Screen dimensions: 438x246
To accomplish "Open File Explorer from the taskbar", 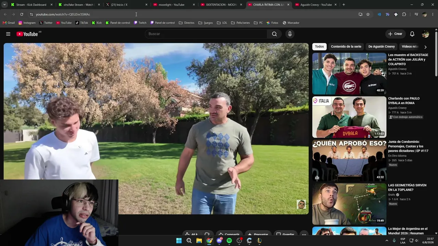I will click(x=199, y=241).
